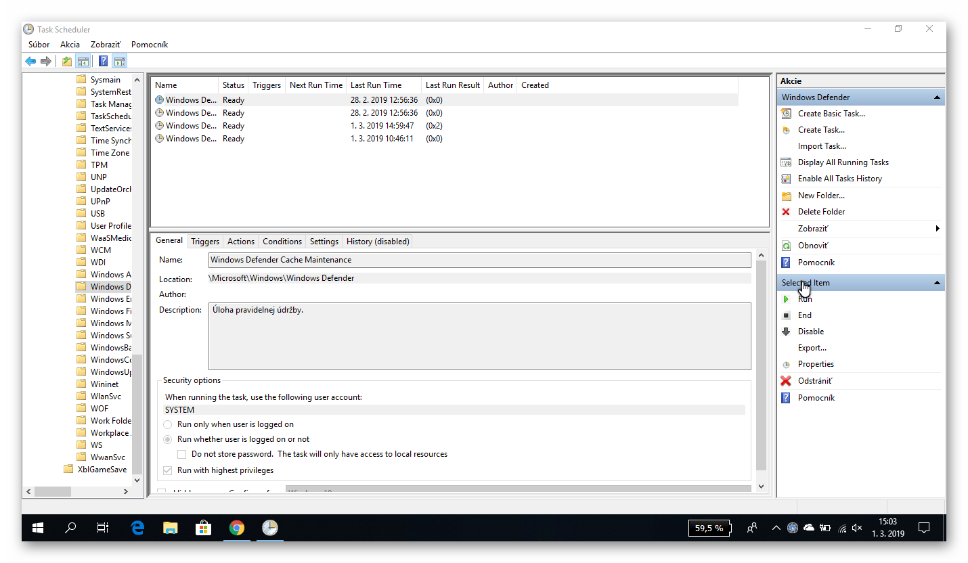Select the UPnP folder in the tree

(x=100, y=202)
